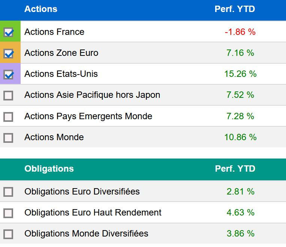Select the Actions Etats-Unis label text
The width and height of the screenshot is (286, 247).
click(x=61, y=74)
